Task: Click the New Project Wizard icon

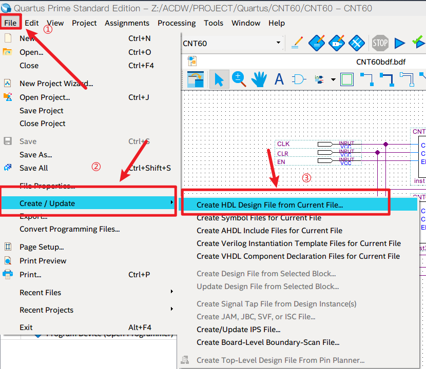Action: (x=8, y=83)
